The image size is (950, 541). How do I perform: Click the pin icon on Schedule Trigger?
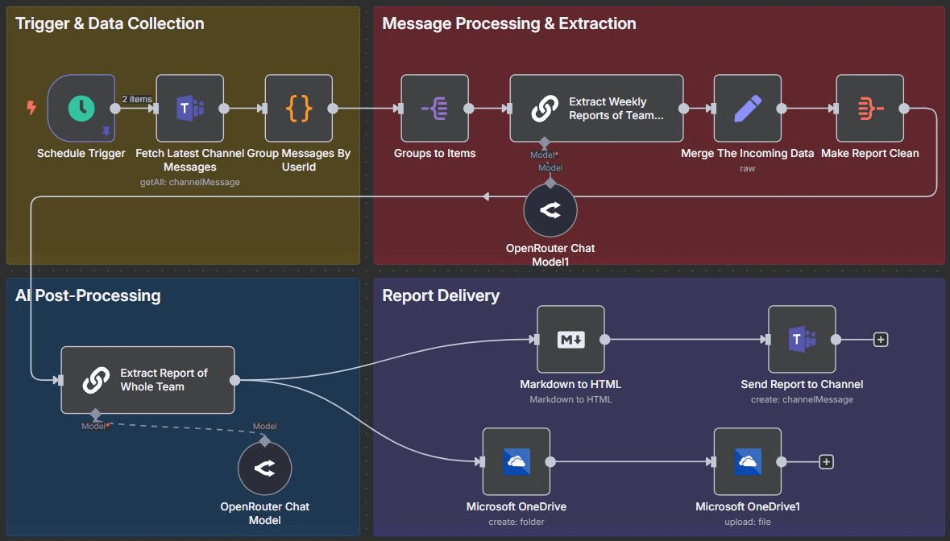coord(106,130)
